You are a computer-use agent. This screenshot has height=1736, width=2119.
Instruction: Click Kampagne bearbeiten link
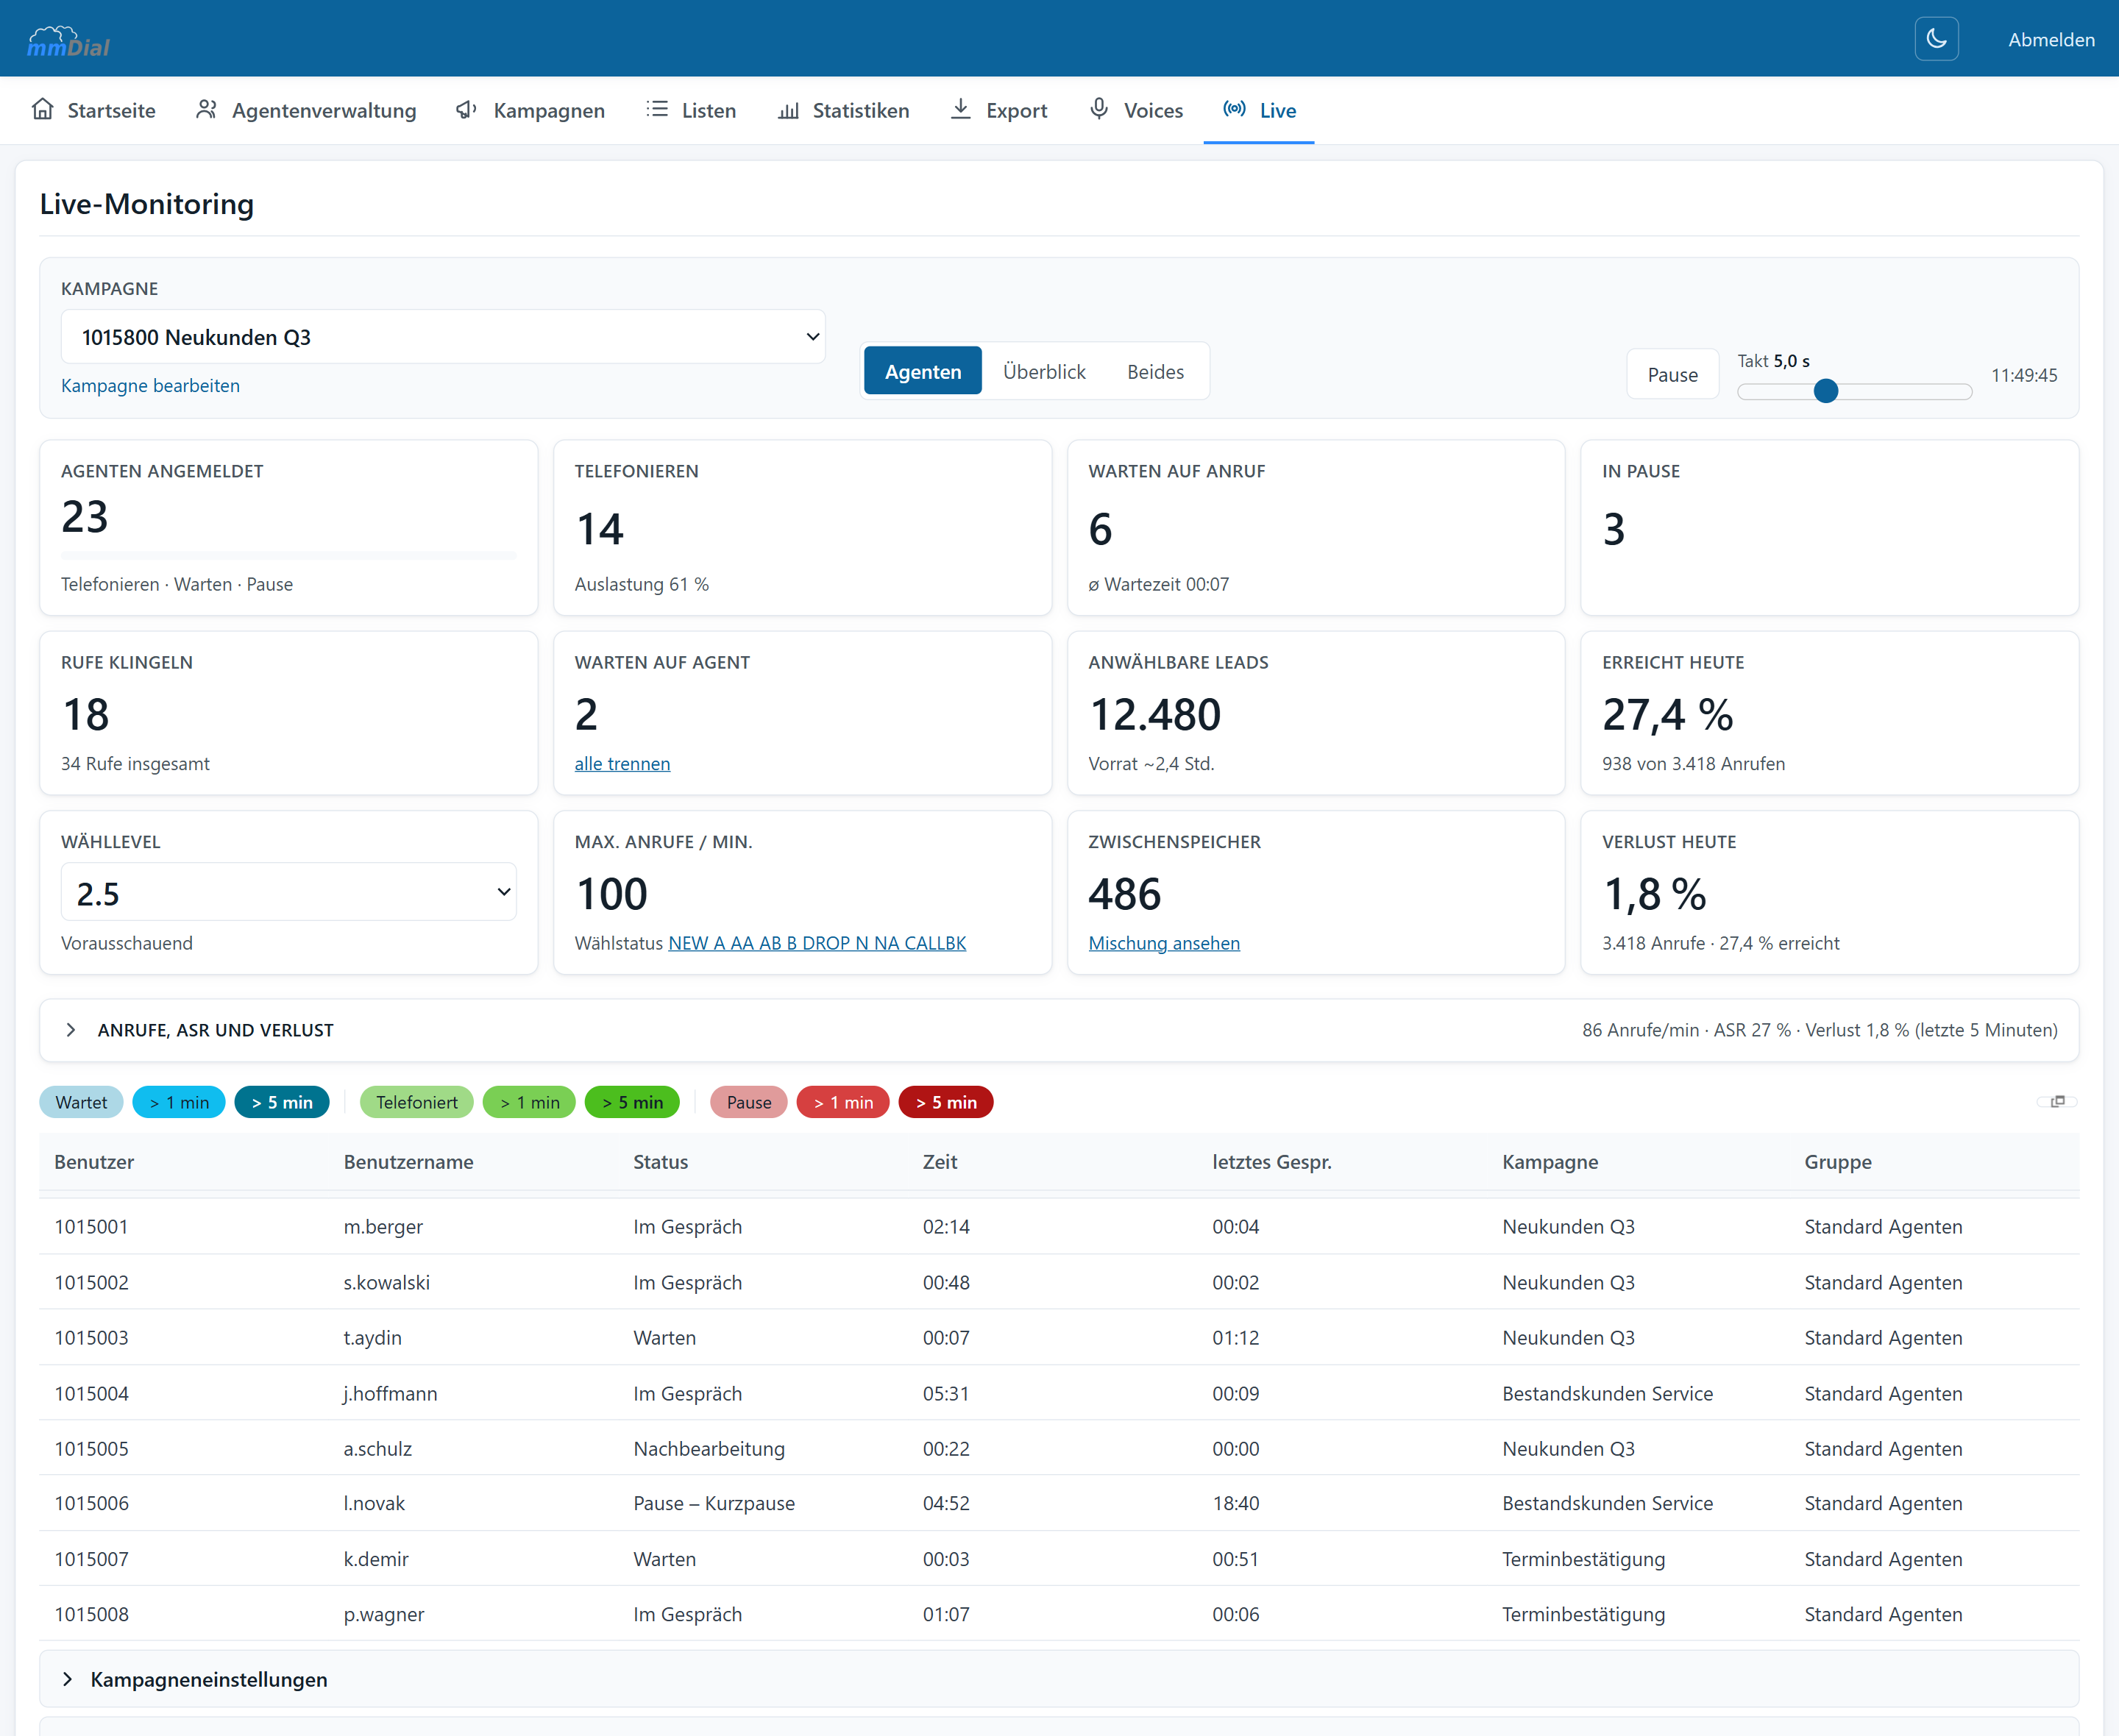pyautogui.click(x=150, y=385)
